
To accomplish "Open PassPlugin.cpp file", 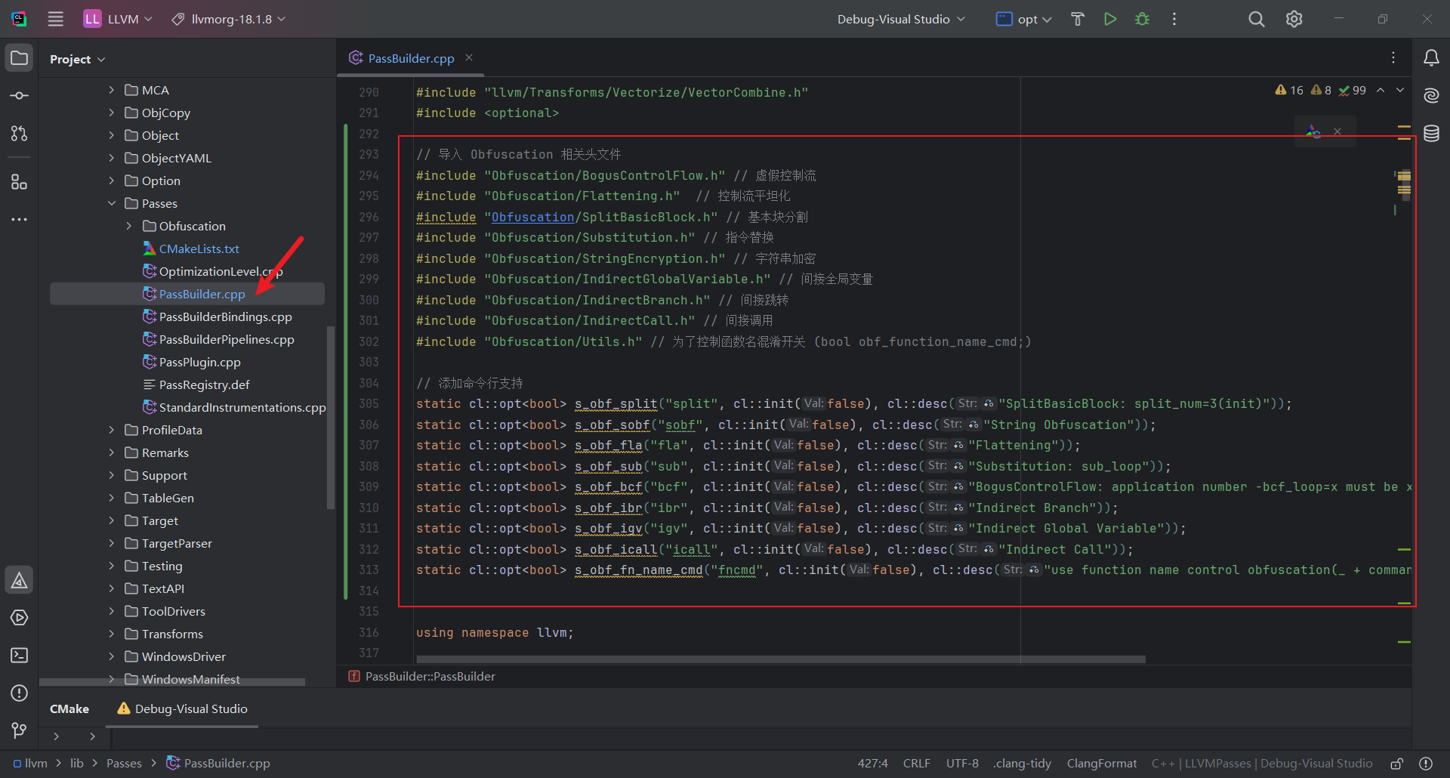I will point(192,362).
